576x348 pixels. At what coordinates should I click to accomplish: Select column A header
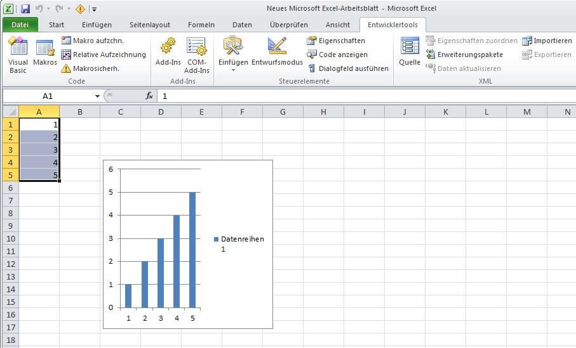39,112
